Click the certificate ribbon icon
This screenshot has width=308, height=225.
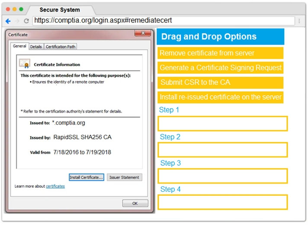point(25,64)
